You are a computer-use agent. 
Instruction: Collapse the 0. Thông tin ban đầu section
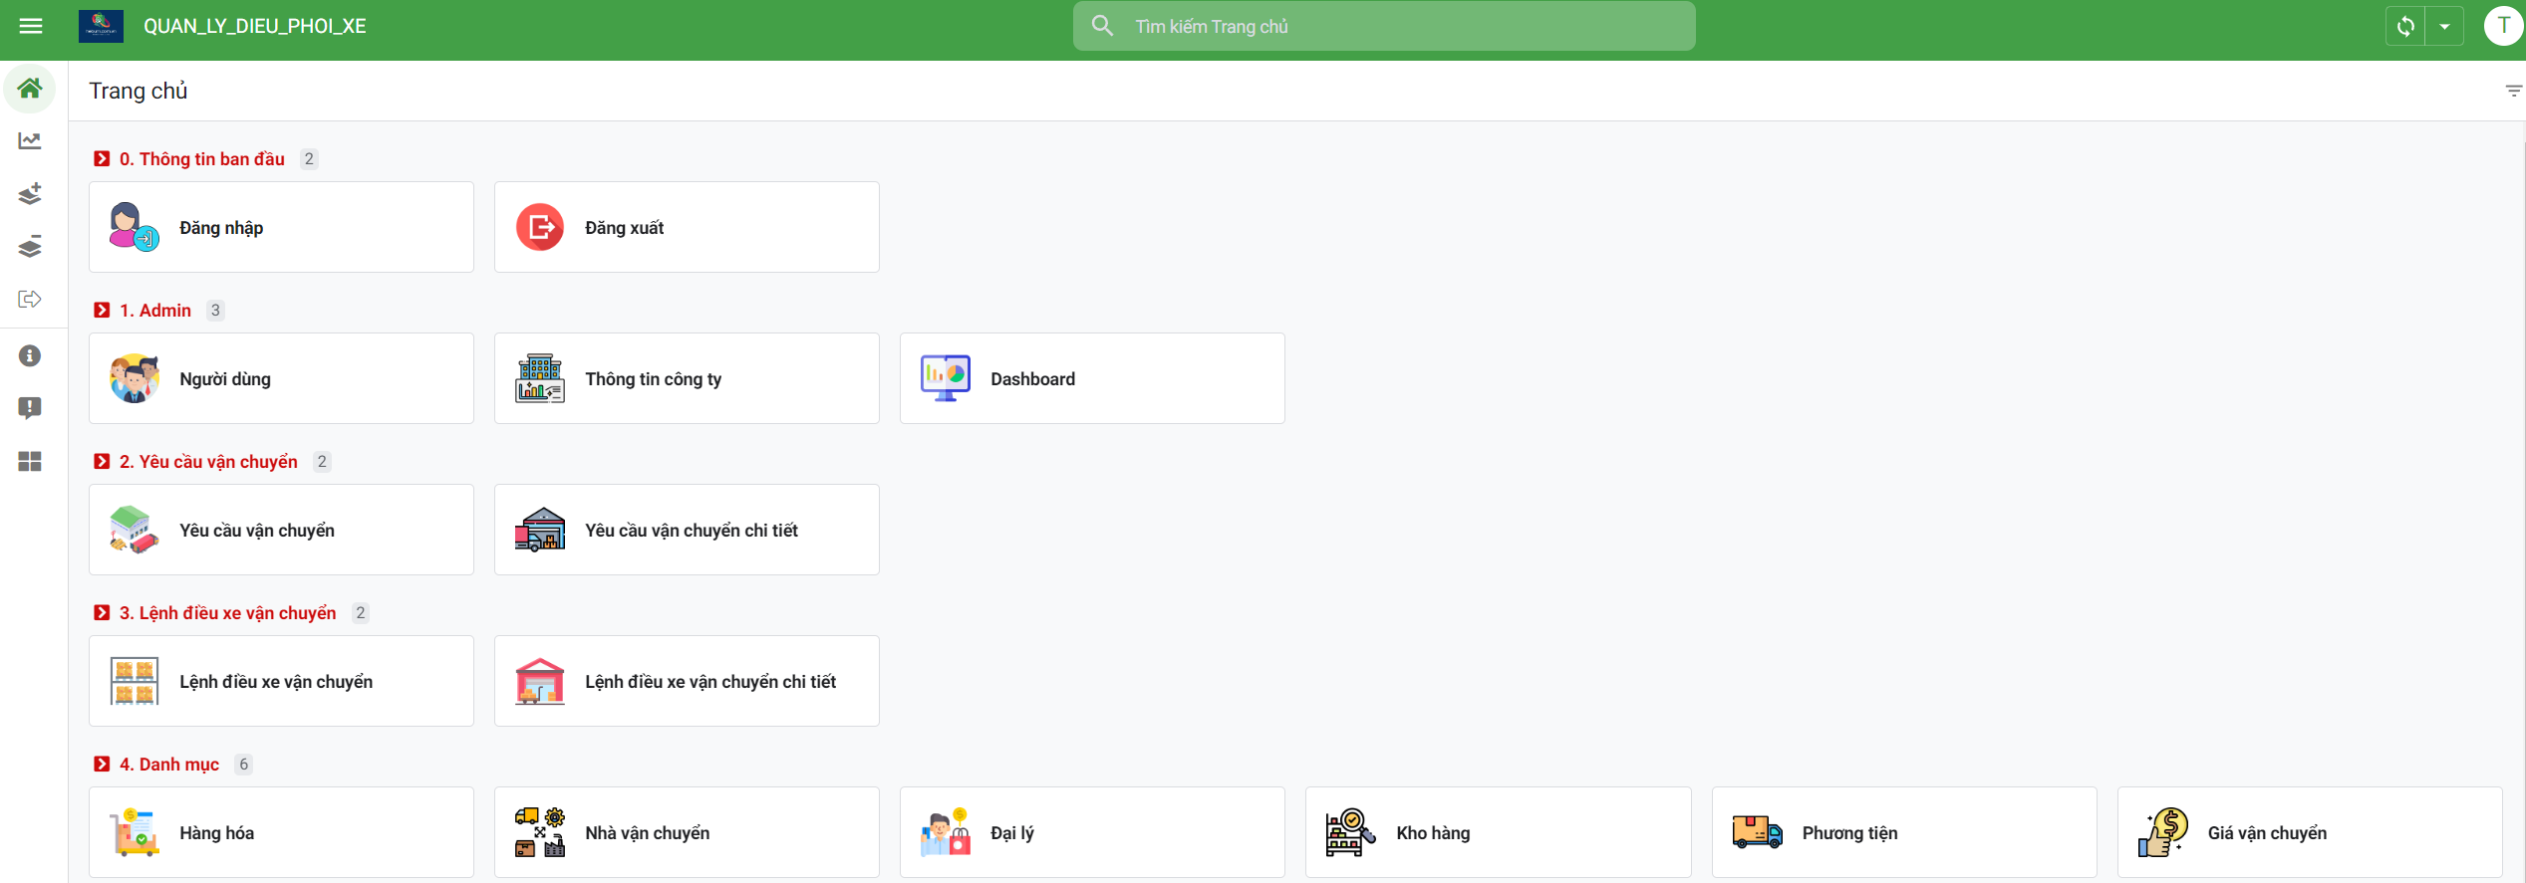click(102, 159)
